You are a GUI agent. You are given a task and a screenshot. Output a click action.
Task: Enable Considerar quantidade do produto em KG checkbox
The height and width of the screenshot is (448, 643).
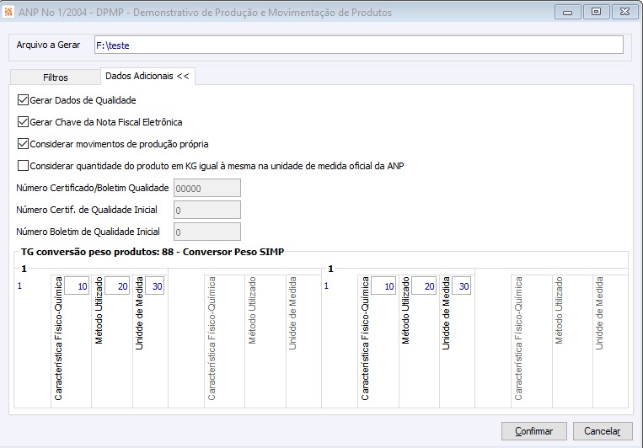(x=23, y=166)
